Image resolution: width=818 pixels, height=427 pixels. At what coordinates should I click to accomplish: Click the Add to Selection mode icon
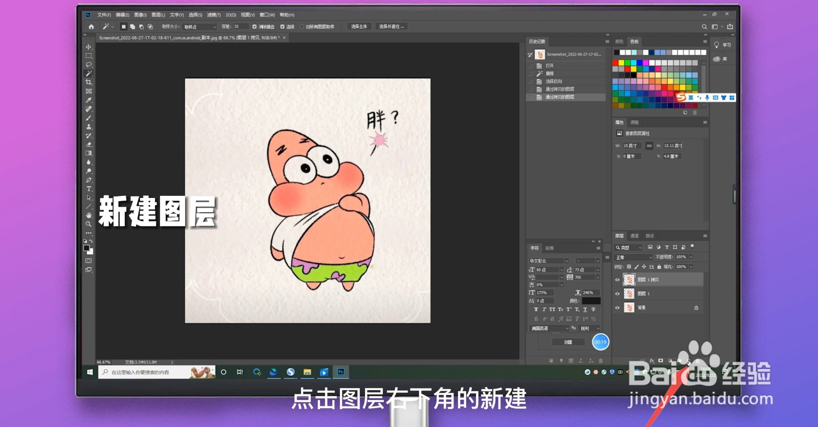[x=132, y=27]
